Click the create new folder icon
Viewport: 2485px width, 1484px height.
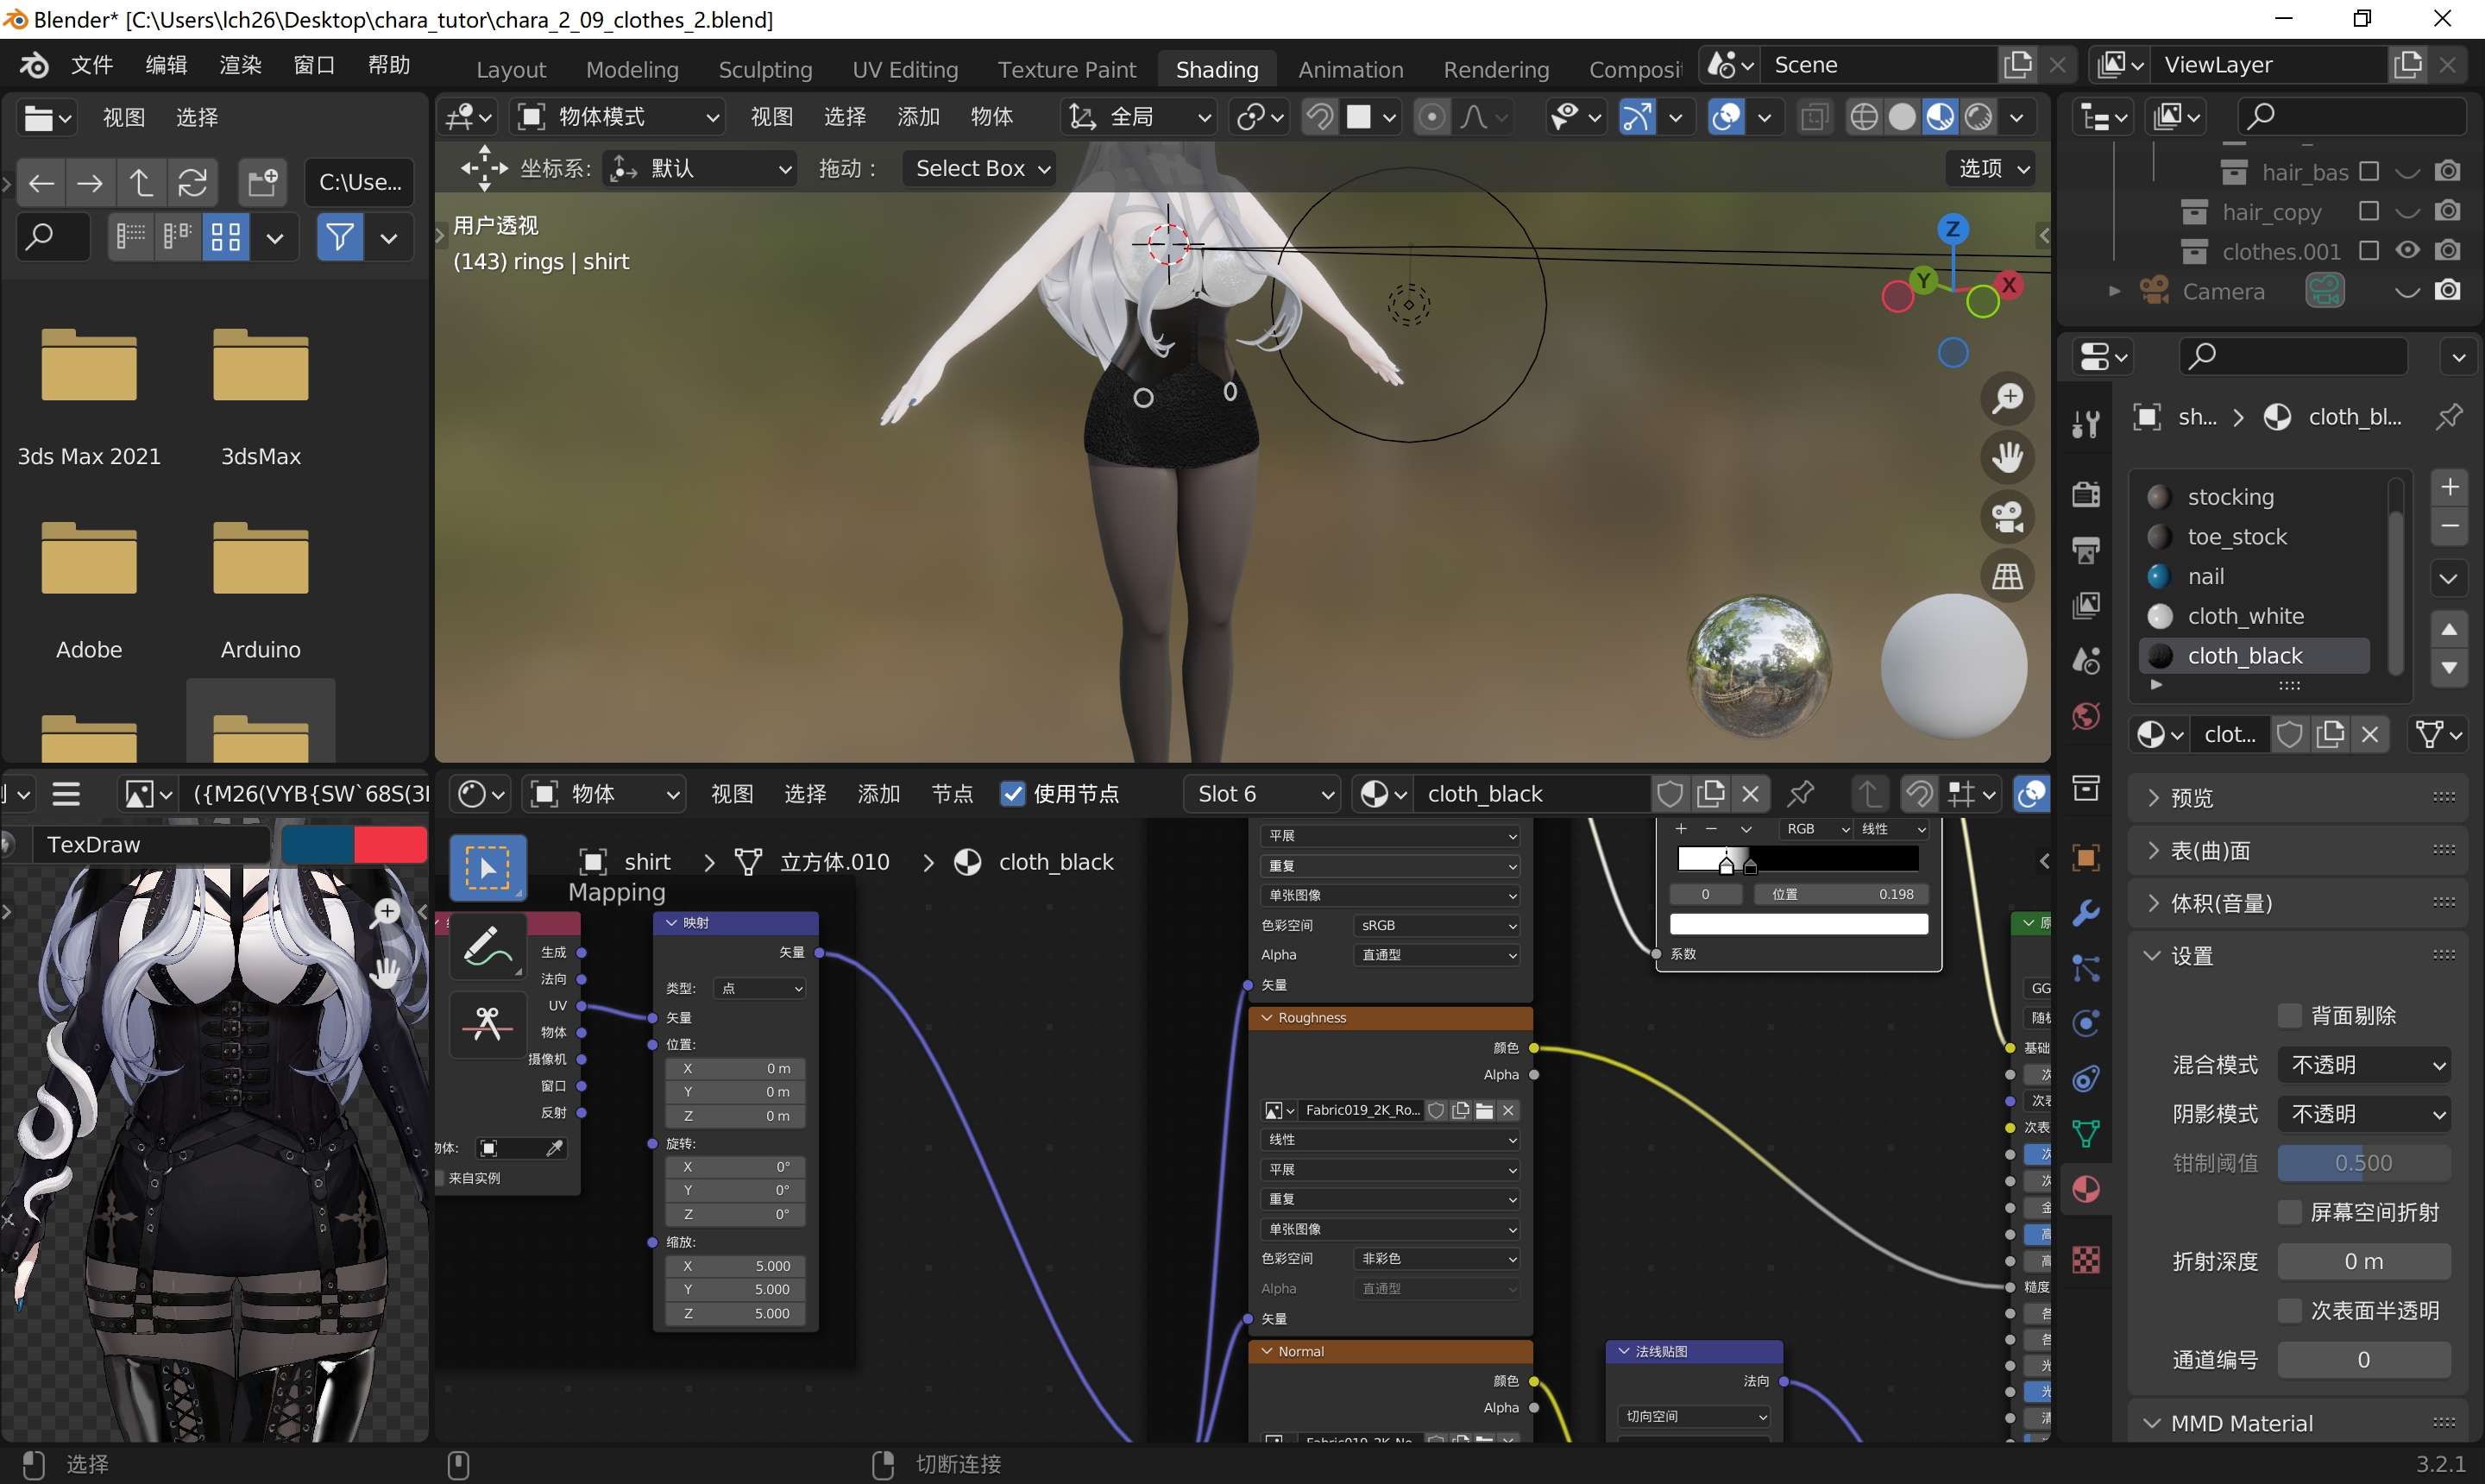263,182
